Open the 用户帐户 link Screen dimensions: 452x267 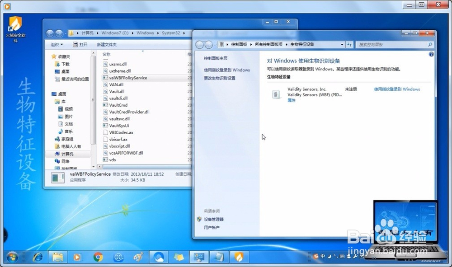pos(212,227)
